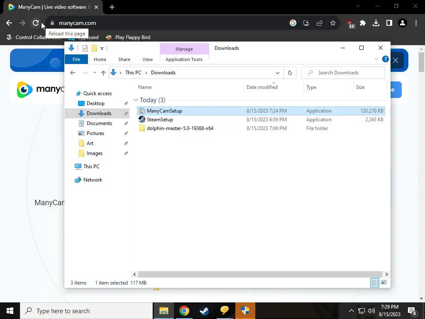Open a new Chrome tab
The image size is (425, 319).
tap(112, 7)
